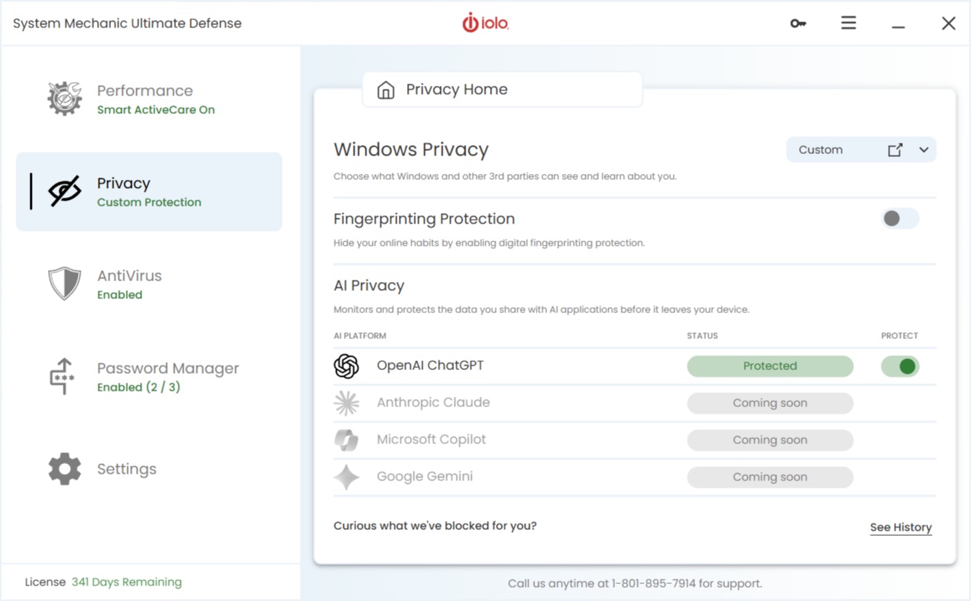Click the Google Gemini logo
Viewport: 971px width, 601px height.
tap(346, 477)
